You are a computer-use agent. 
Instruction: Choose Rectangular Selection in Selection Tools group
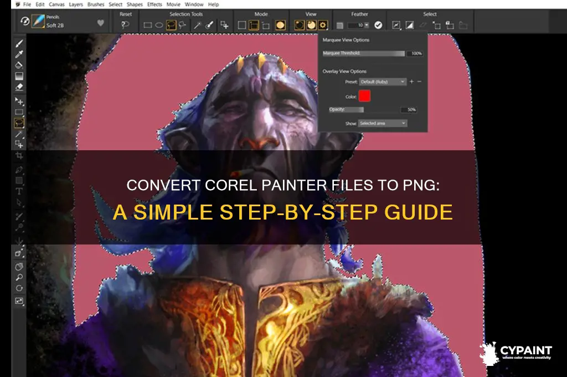pyautogui.click(x=147, y=25)
